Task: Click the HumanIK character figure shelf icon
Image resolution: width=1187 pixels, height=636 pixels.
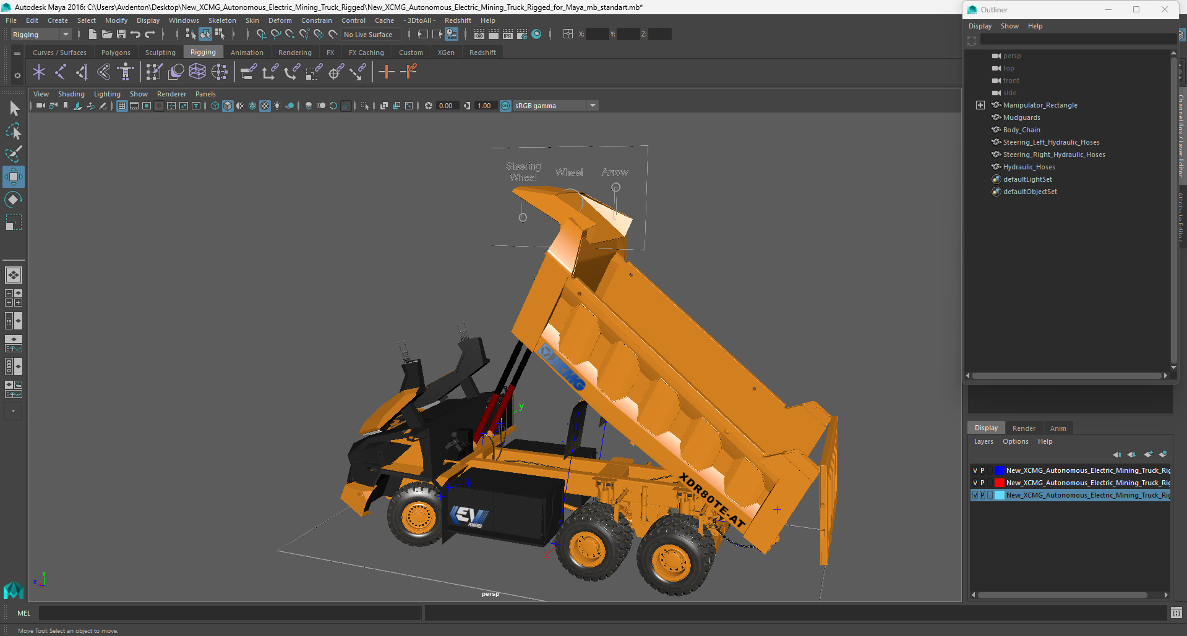Action: click(126, 72)
